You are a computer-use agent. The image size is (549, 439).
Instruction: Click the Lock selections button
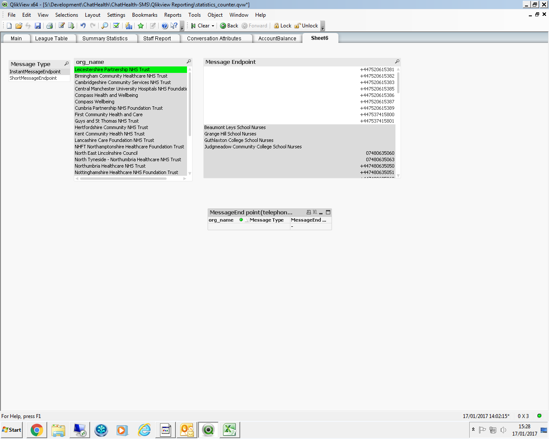(283, 26)
